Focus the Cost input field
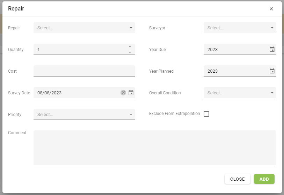This screenshot has height=195, width=284. 84,71
